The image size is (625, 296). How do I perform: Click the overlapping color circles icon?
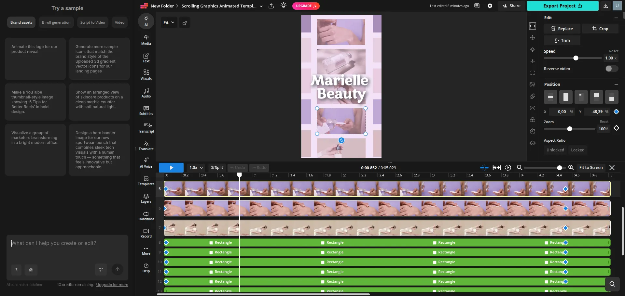click(533, 120)
